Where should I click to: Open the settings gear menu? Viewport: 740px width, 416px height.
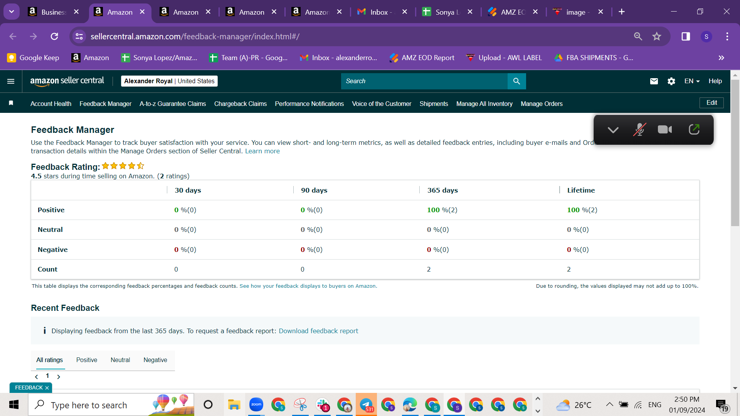click(671, 81)
